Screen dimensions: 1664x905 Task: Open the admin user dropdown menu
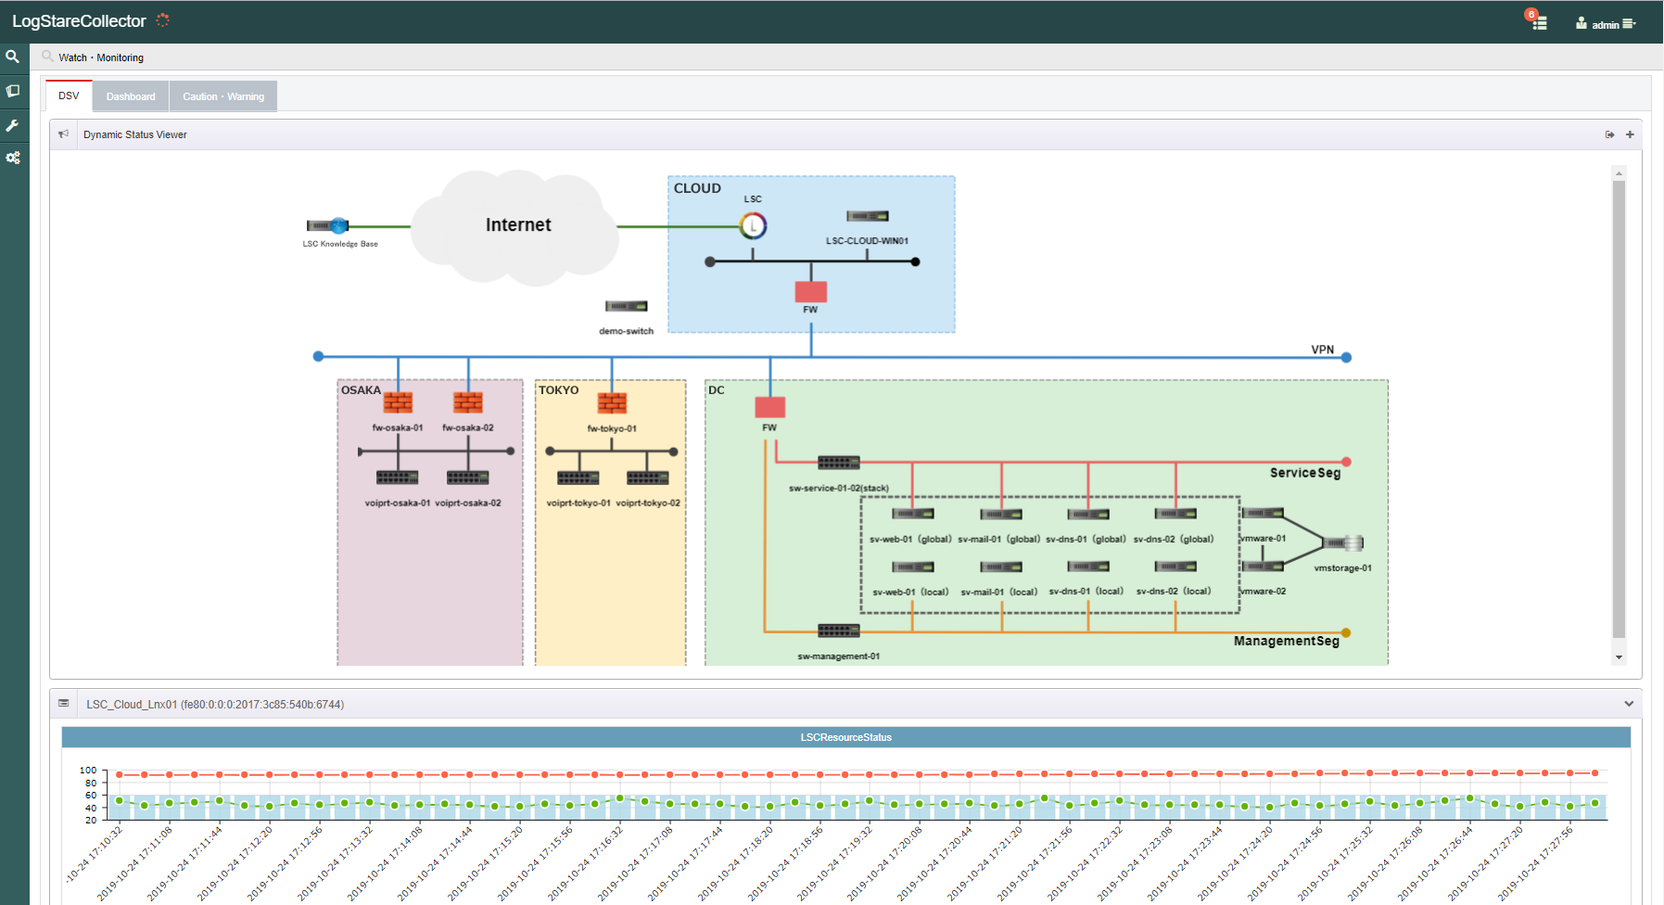coord(1606,24)
